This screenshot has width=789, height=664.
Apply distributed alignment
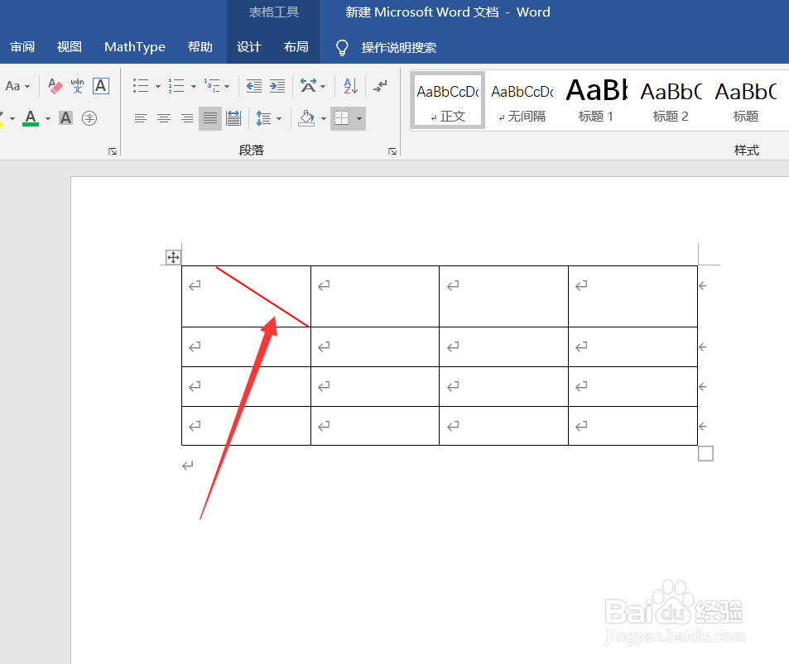click(233, 118)
